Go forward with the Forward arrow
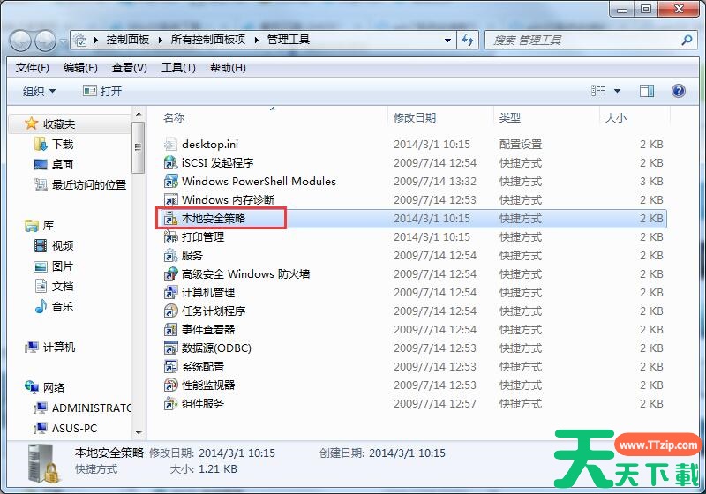Image resolution: width=706 pixels, height=494 pixels. (x=45, y=41)
